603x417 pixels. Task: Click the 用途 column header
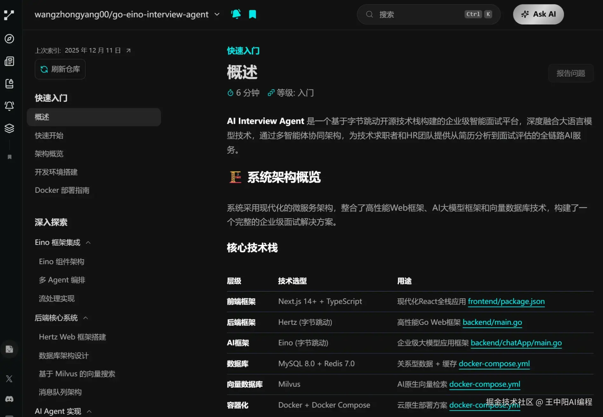pyautogui.click(x=404, y=281)
